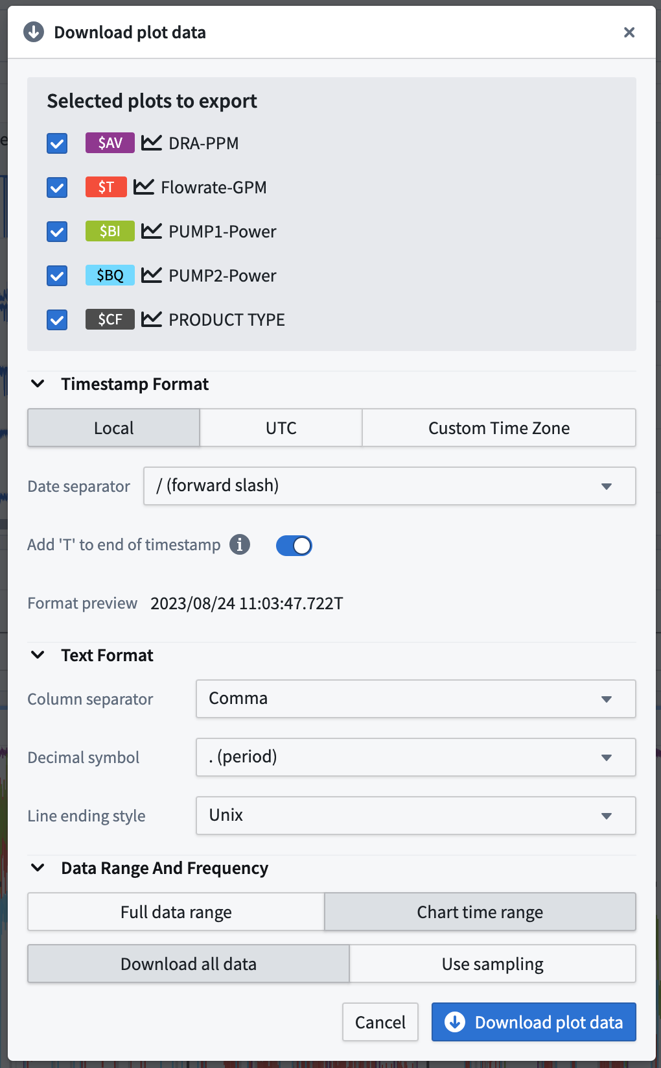Click the Column separator label
Image resolution: width=661 pixels, height=1068 pixels.
(90, 699)
